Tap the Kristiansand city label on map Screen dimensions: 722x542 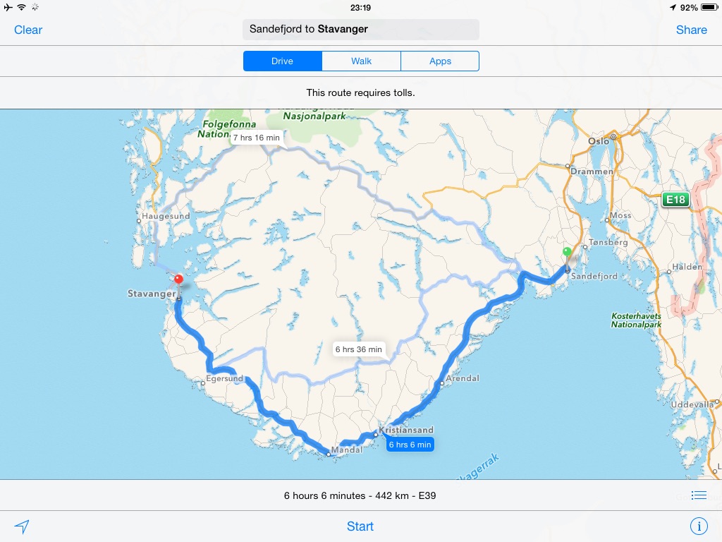click(x=406, y=430)
